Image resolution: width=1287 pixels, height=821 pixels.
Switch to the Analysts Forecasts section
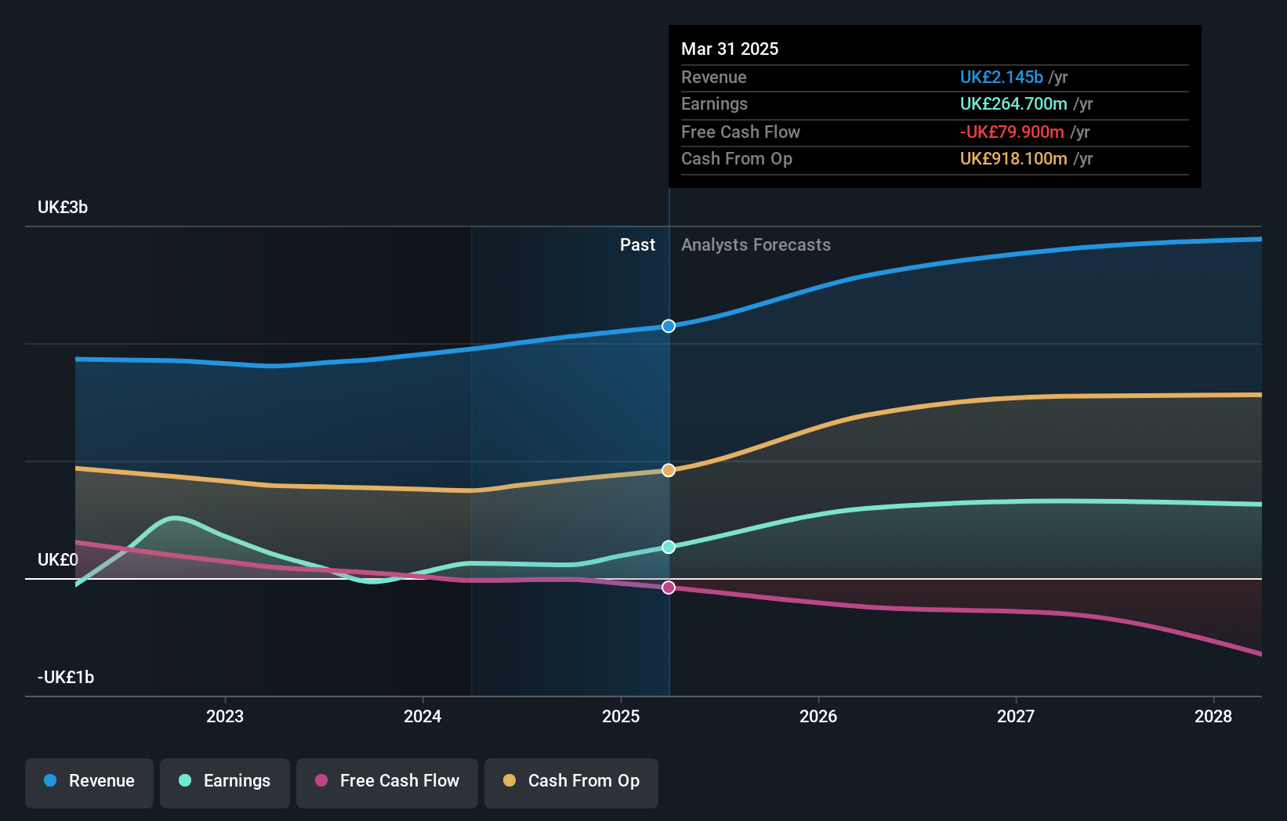[756, 244]
